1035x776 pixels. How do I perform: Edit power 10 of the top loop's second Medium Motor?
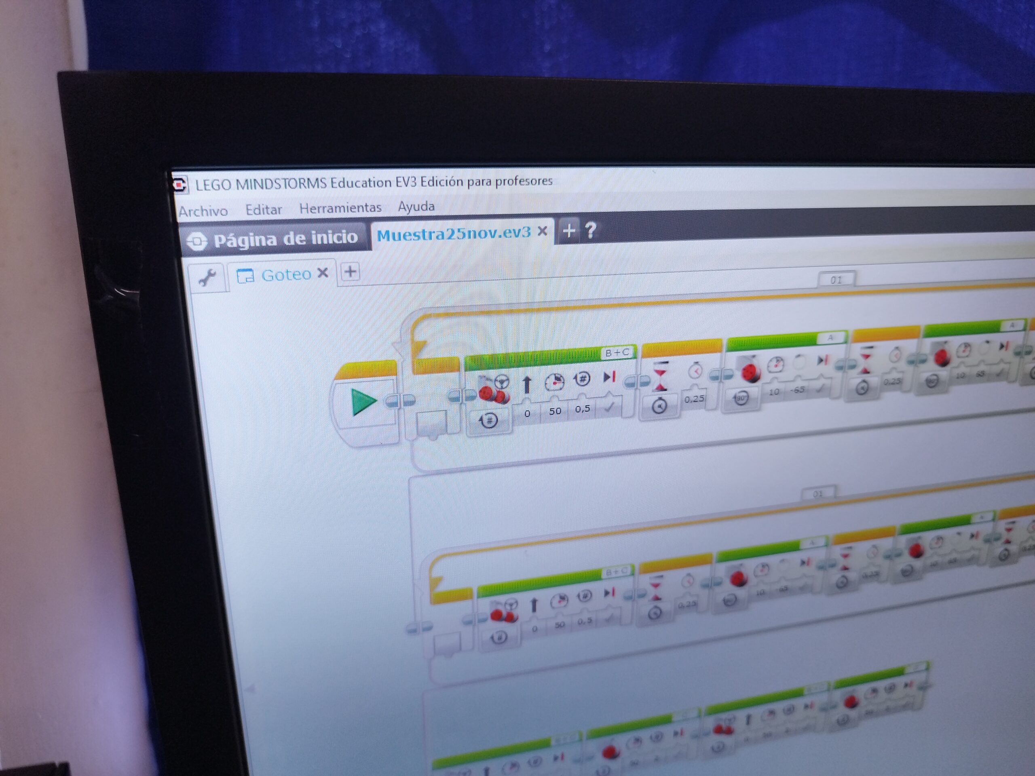pos(960,375)
